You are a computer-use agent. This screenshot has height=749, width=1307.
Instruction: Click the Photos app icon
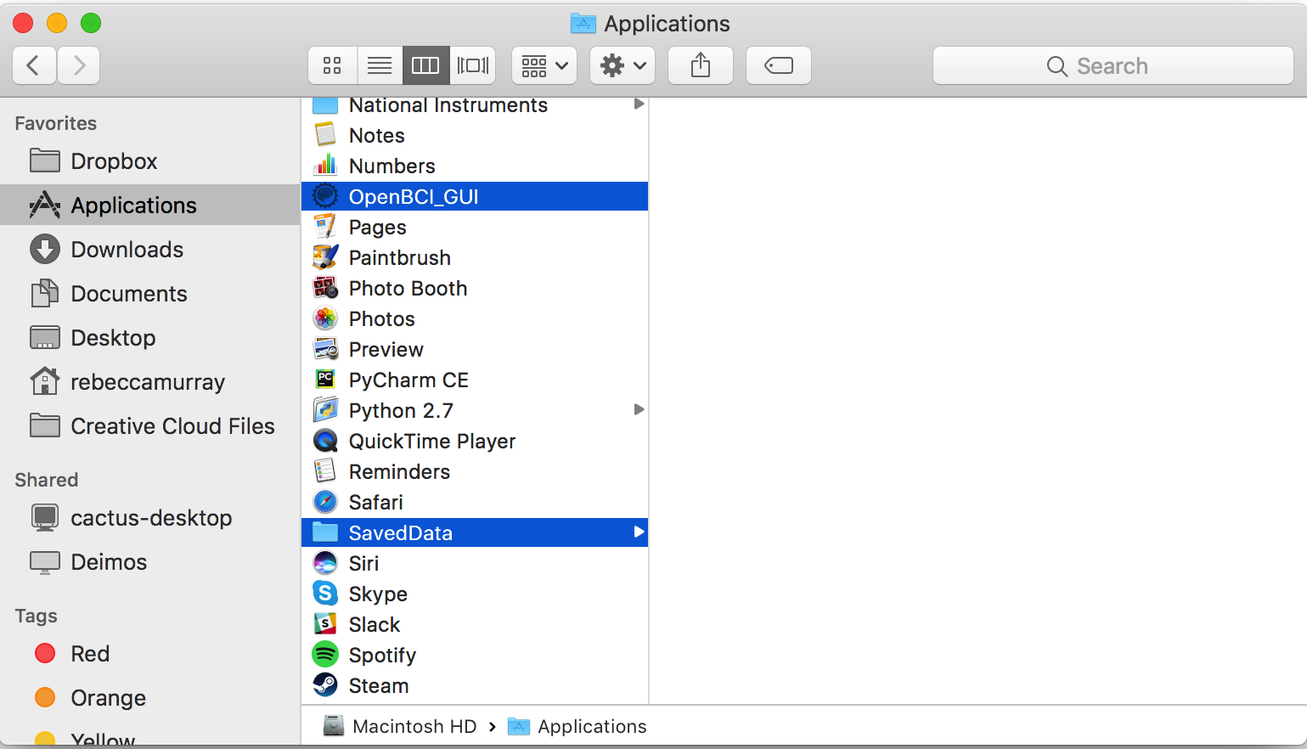tap(325, 318)
